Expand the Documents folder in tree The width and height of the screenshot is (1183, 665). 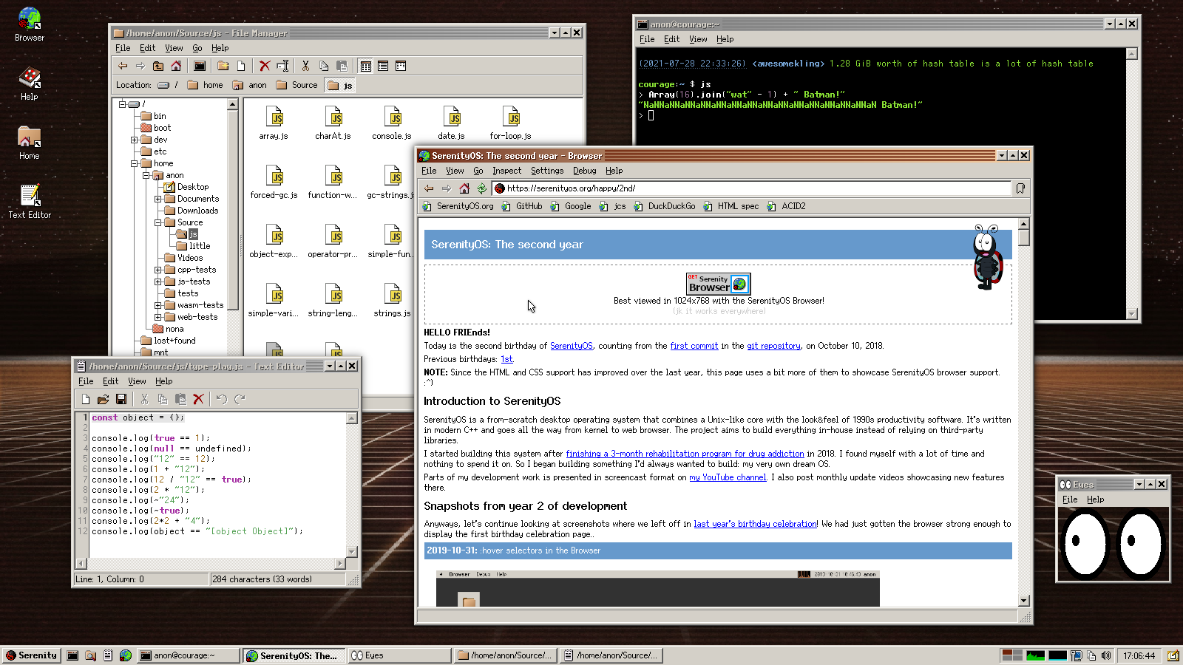(157, 199)
